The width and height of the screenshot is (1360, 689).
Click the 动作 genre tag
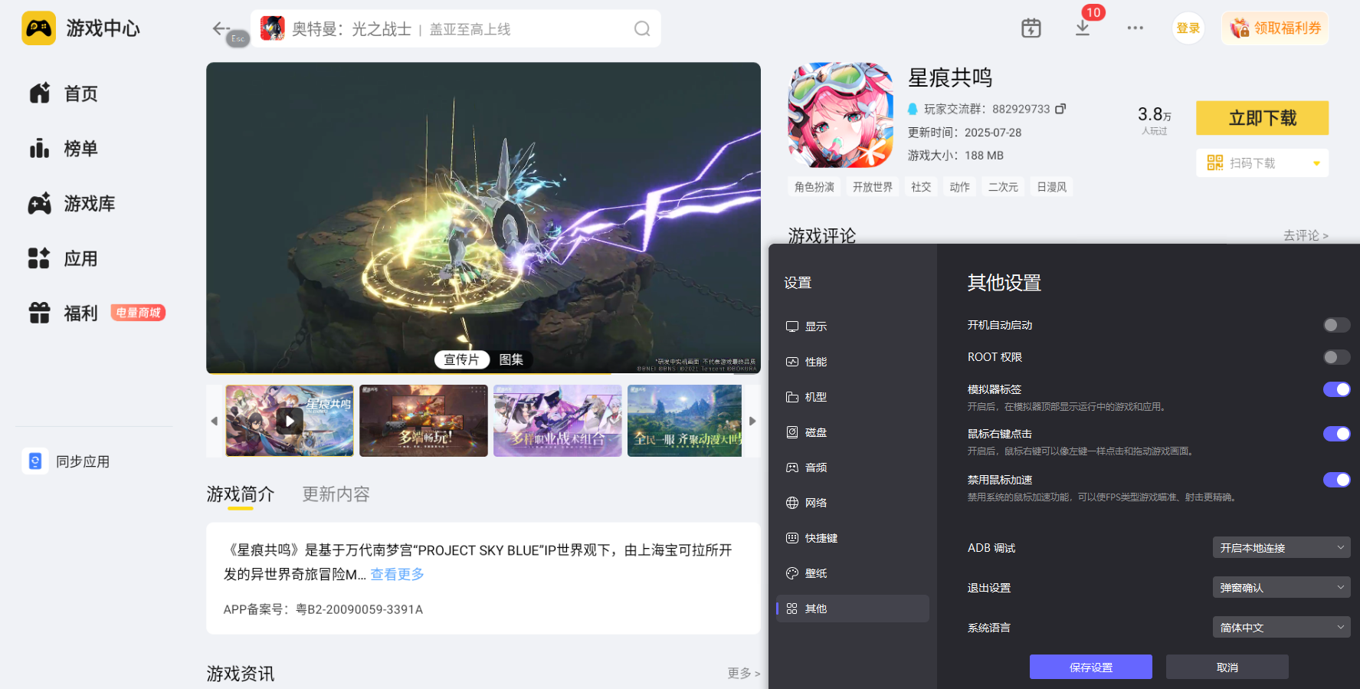pyautogui.click(x=960, y=187)
